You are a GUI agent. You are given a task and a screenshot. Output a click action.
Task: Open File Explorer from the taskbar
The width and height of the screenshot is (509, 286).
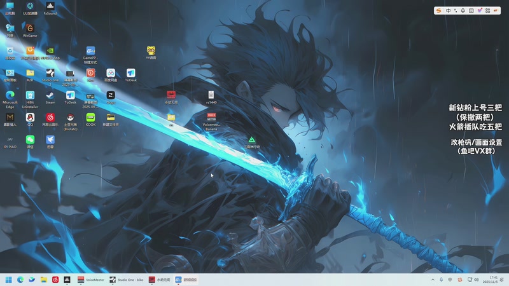(43, 280)
